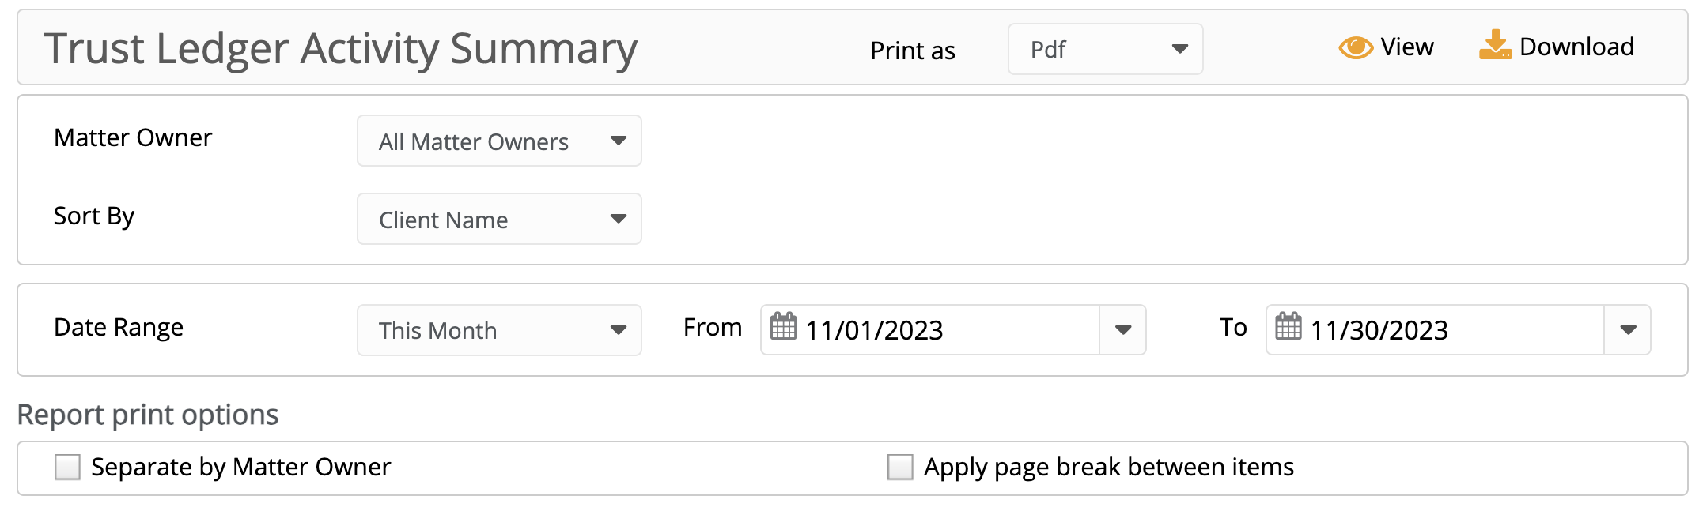
Task: Open the Print as Pdf dropdown
Action: coord(1105,49)
